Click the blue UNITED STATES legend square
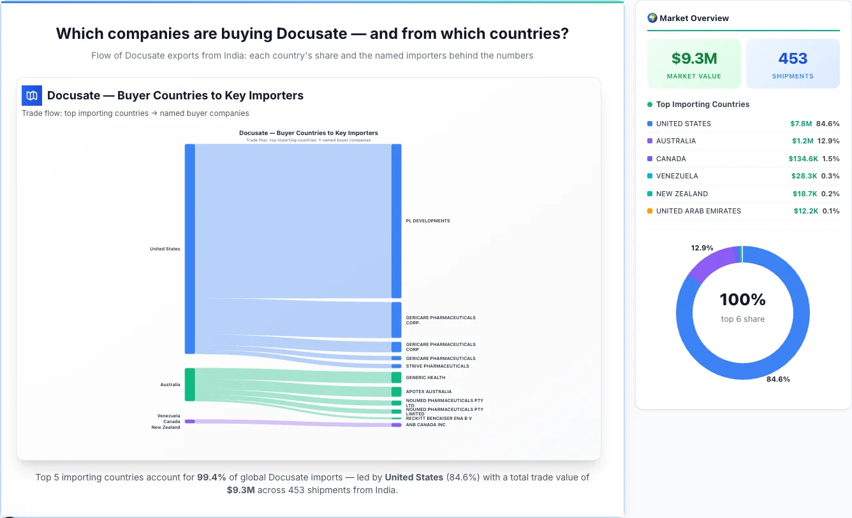The width and height of the screenshot is (852, 518). [x=650, y=123]
